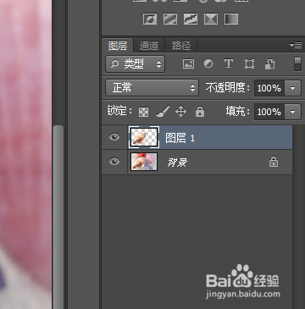This screenshot has height=309, width=305.
Task: Add a Threshold adjustment layer
Action: point(191,19)
